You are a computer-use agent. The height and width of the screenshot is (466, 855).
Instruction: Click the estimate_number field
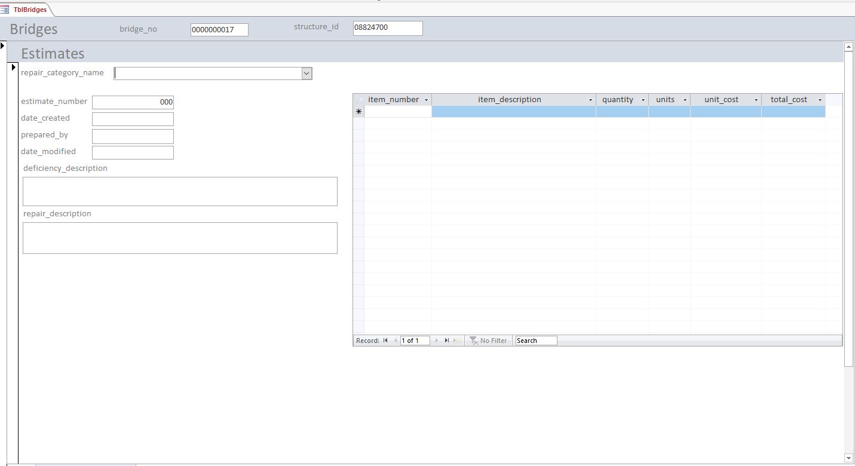133,102
